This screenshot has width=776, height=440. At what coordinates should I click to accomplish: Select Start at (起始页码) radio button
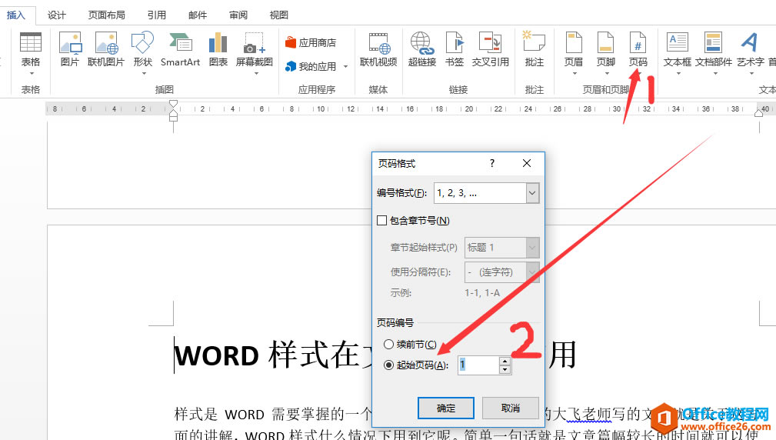tap(388, 365)
